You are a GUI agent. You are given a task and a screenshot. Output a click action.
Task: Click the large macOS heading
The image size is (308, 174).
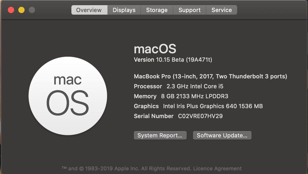[x=155, y=49]
